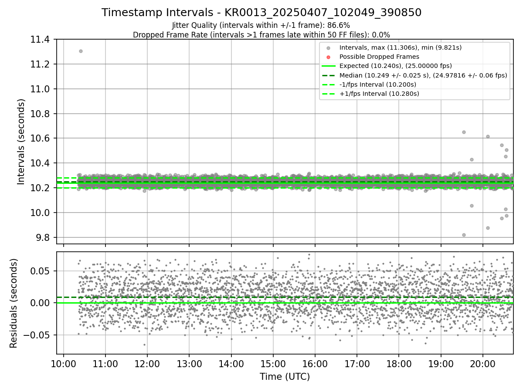The image size is (523, 392).
Task: Click the '11.2' y-axis tick label
Action: [x=41, y=64]
